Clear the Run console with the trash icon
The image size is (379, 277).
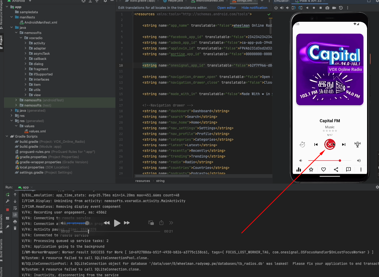tap(15, 228)
